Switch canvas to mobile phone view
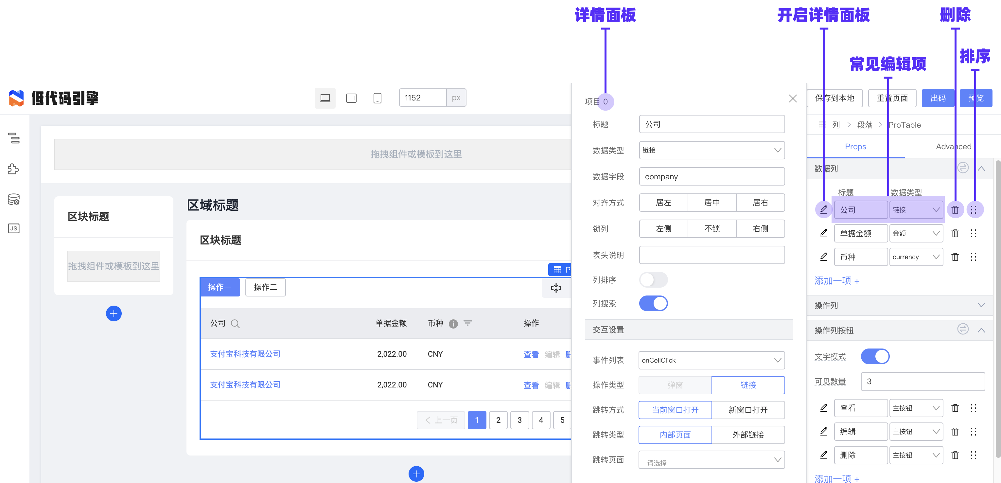 click(377, 98)
